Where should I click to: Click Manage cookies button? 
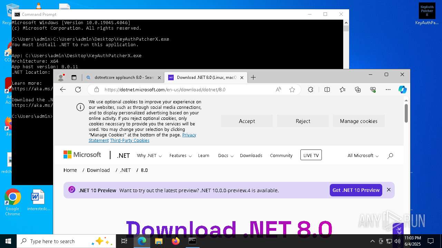(x=358, y=121)
